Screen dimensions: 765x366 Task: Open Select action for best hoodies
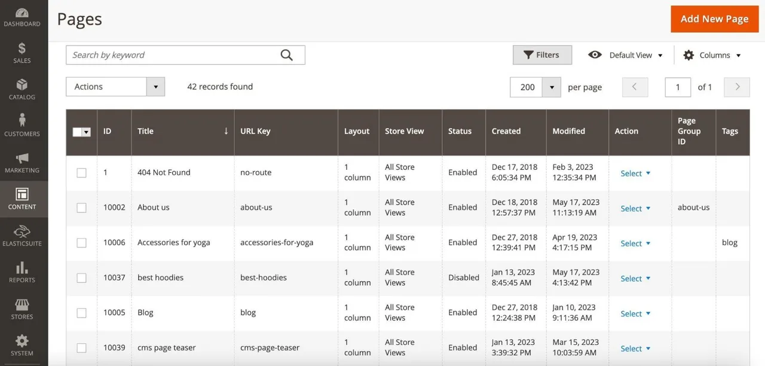[635, 279]
